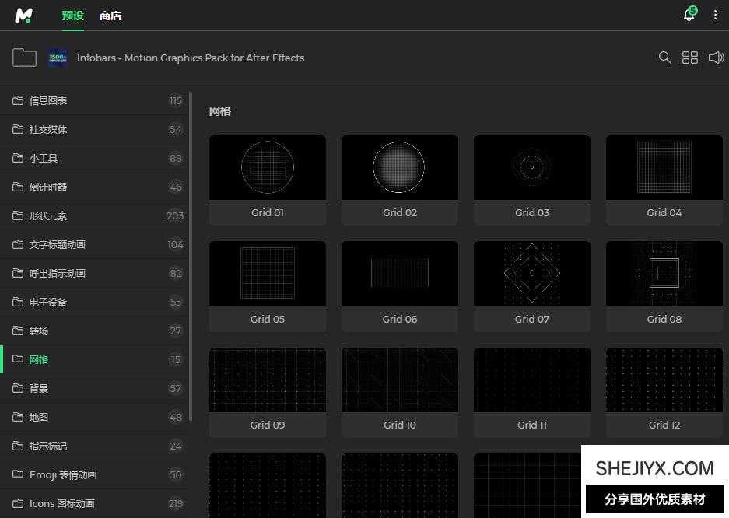Click the Infobars pack thumbnail icon
Viewport: 729px width, 518px height.
point(58,58)
